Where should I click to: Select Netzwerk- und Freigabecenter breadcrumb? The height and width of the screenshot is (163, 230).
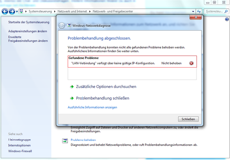click(x=113, y=11)
